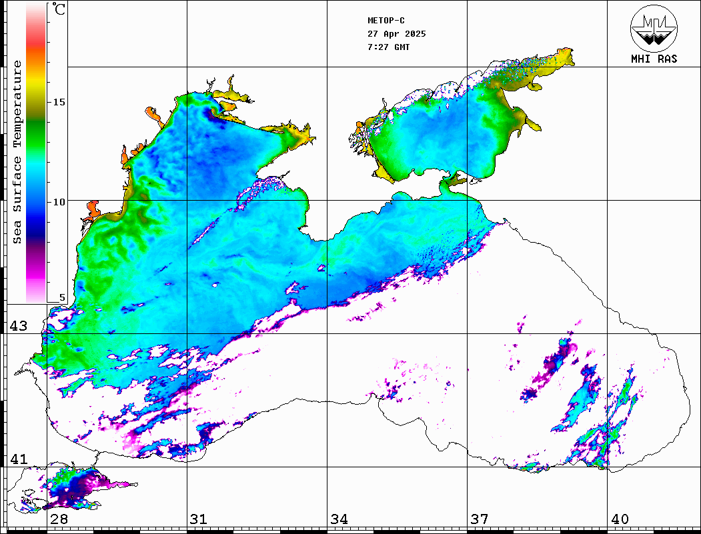Image resolution: width=701 pixels, height=534 pixels.
Task: Click longitude label '34'
Action: point(339,519)
